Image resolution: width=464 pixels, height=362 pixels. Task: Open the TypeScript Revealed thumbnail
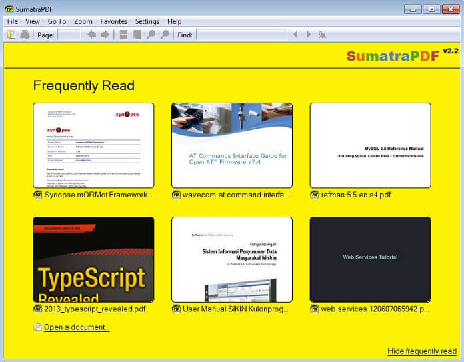coord(93,259)
